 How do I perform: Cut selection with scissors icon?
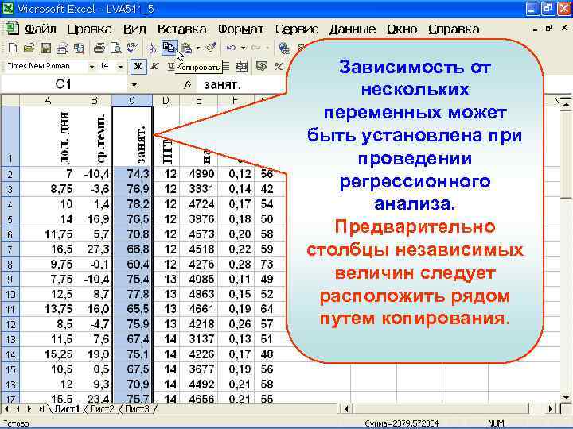(153, 48)
